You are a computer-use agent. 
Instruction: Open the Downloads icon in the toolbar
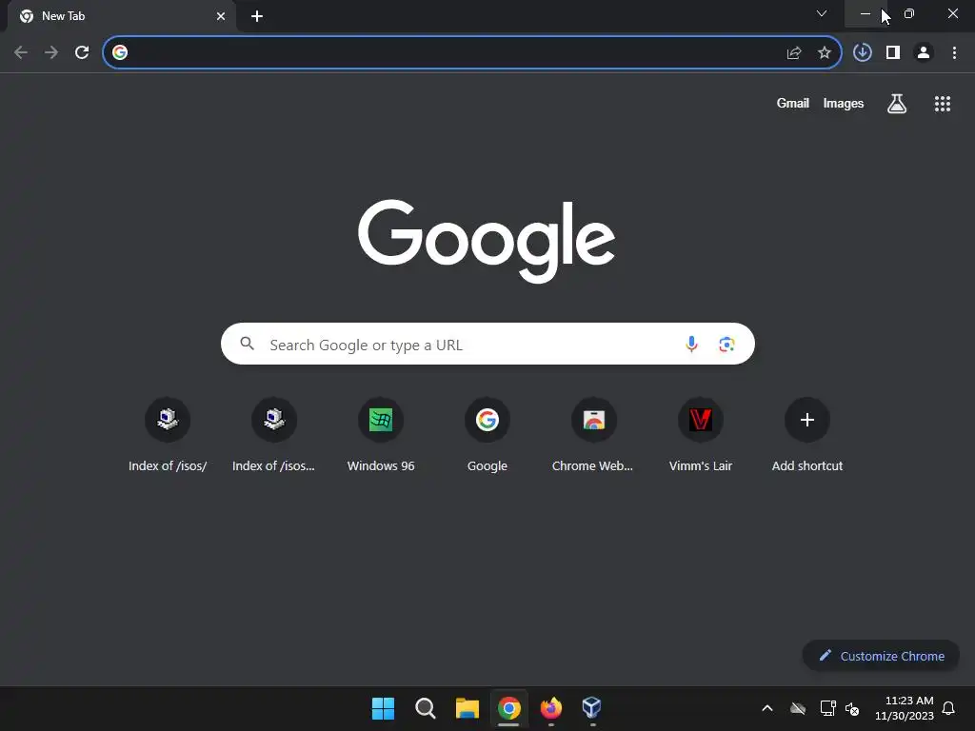pos(863,53)
